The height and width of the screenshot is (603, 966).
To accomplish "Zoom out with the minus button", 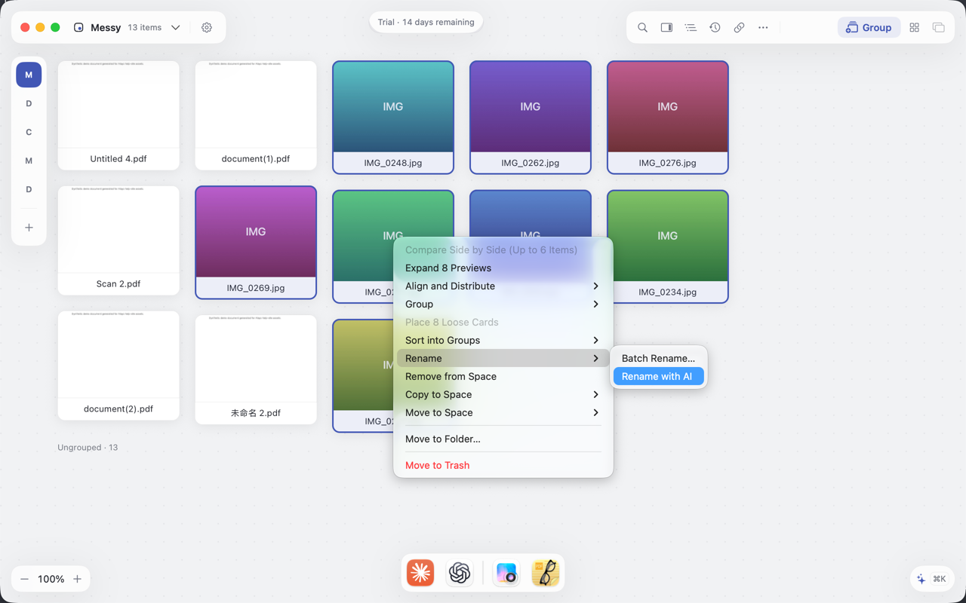I will pyautogui.click(x=24, y=579).
